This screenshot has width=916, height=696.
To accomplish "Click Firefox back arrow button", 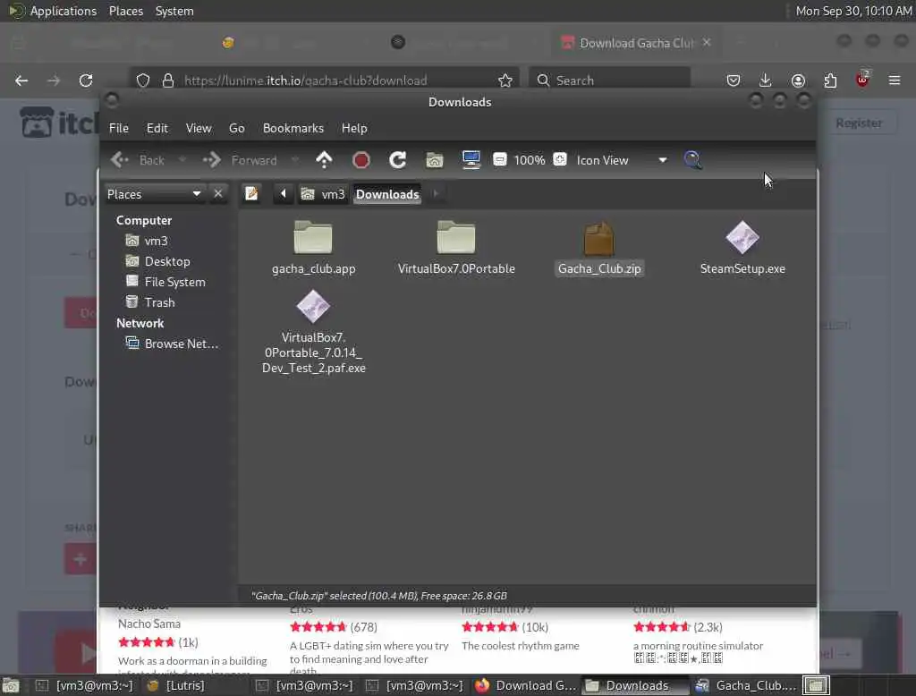I will tap(21, 81).
